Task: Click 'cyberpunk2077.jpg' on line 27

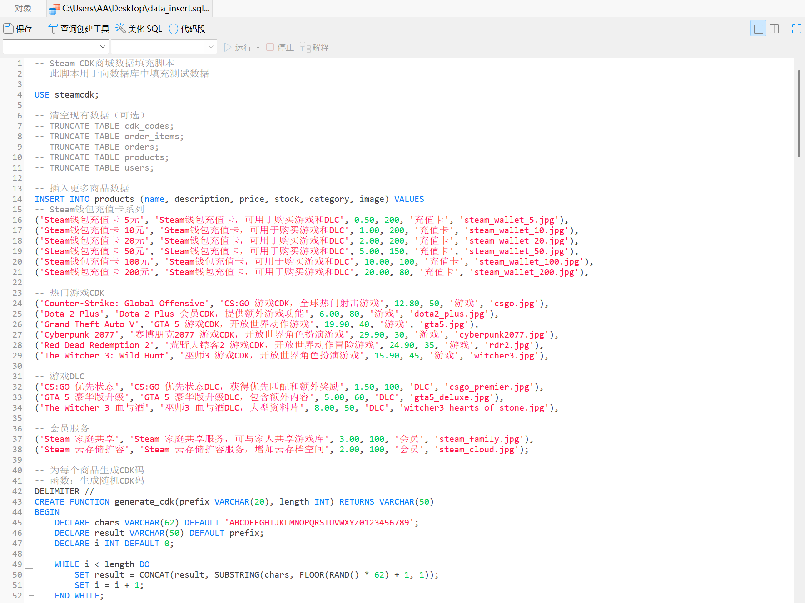Action: tap(501, 335)
